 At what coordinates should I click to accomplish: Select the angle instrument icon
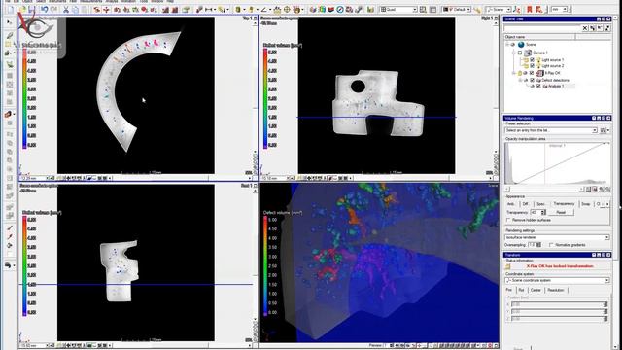(x=263, y=9)
